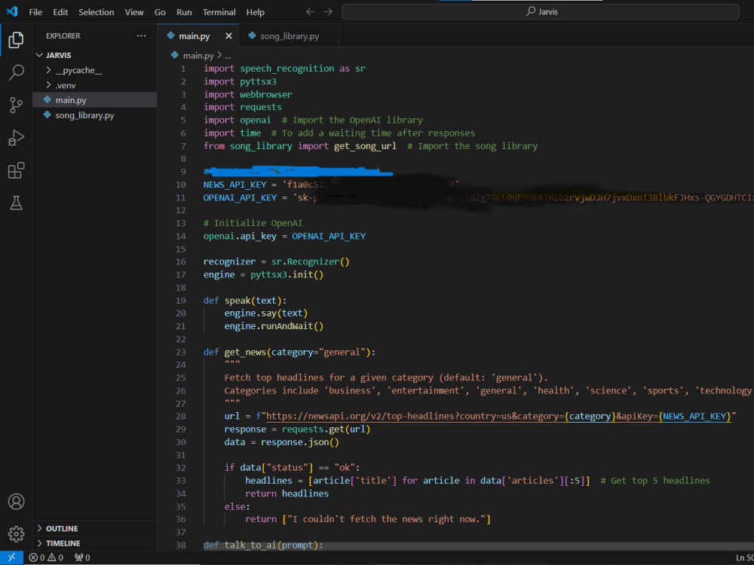This screenshot has width=754, height=565.
Task: Click 'engine.runAndWait()' on line 21
Action: coord(274,326)
